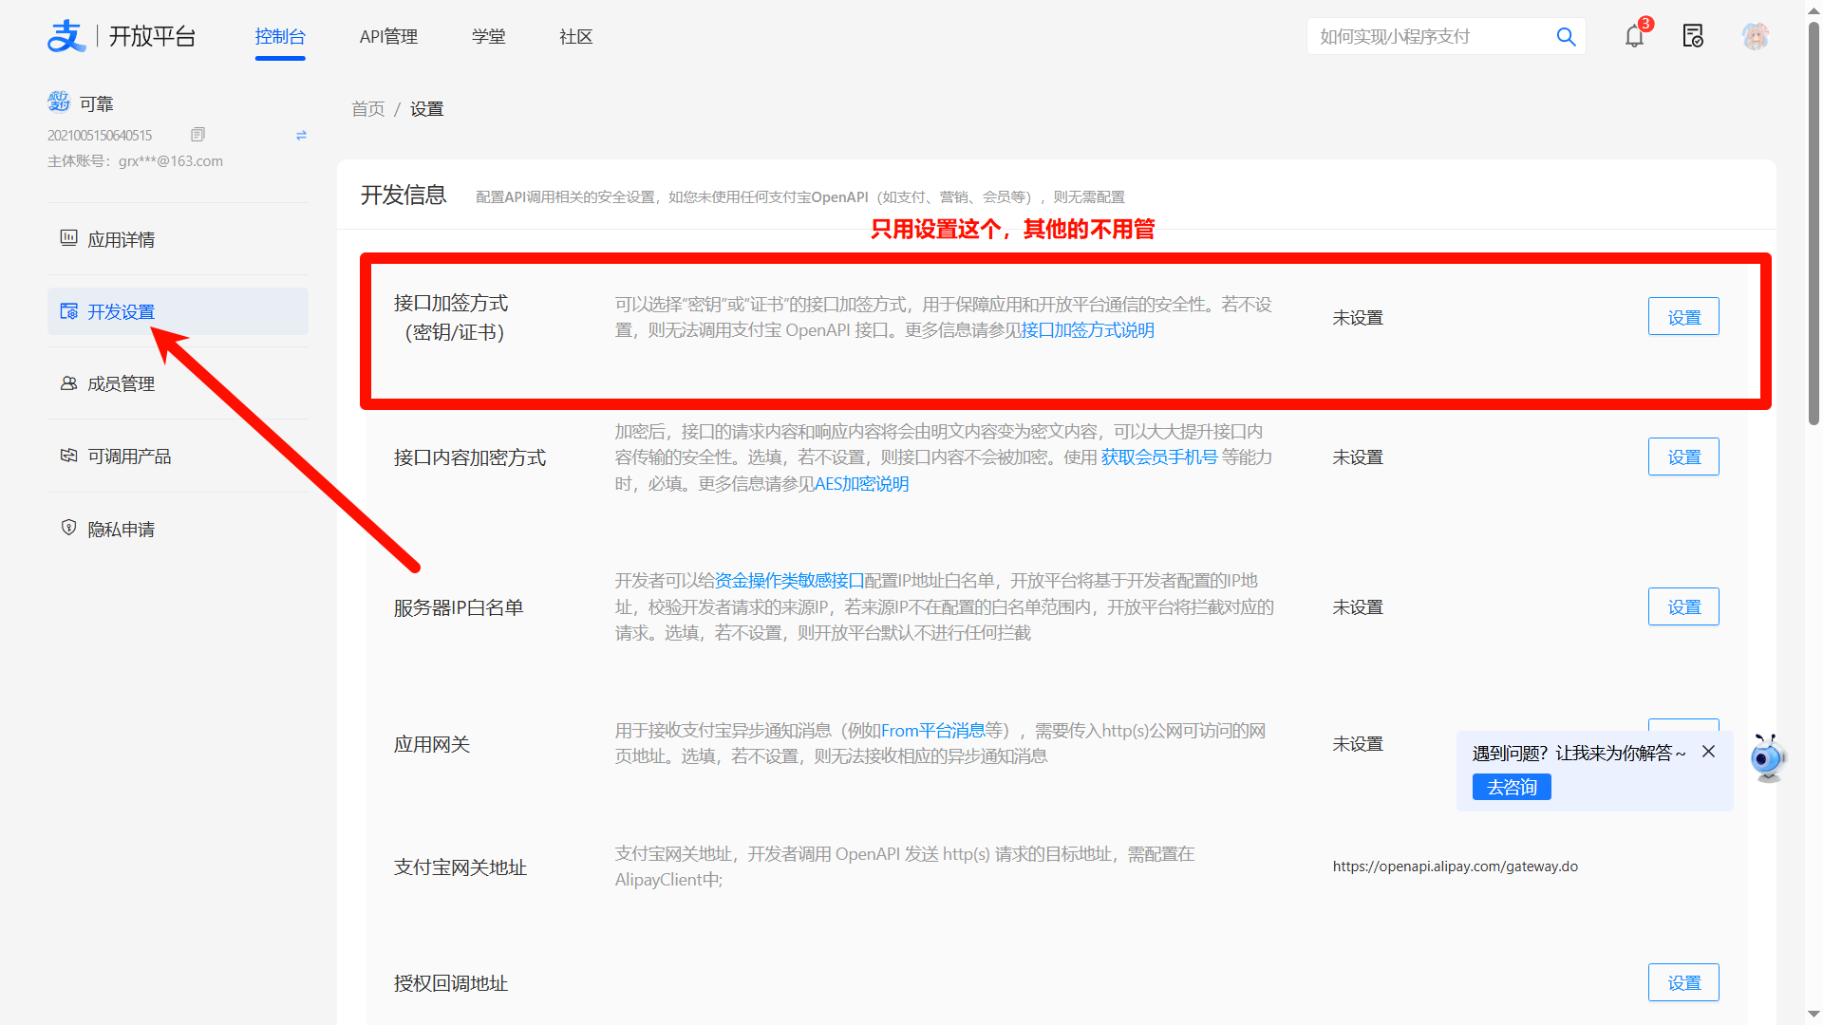Viewport: 1823px width, 1025px height.
Task: Switch to the API管理 tab
Action: [388, 36]
